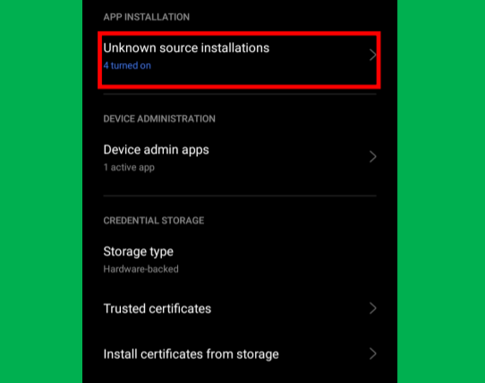
Task: Tap the blue '4 turned on' status text
Action: pos(127,65)
